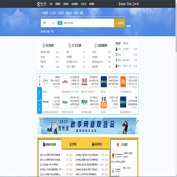Viewport: 177px width, 177px height.
Task: Select the mobile version icon in top bar
Action: click(x=122, y=4)
